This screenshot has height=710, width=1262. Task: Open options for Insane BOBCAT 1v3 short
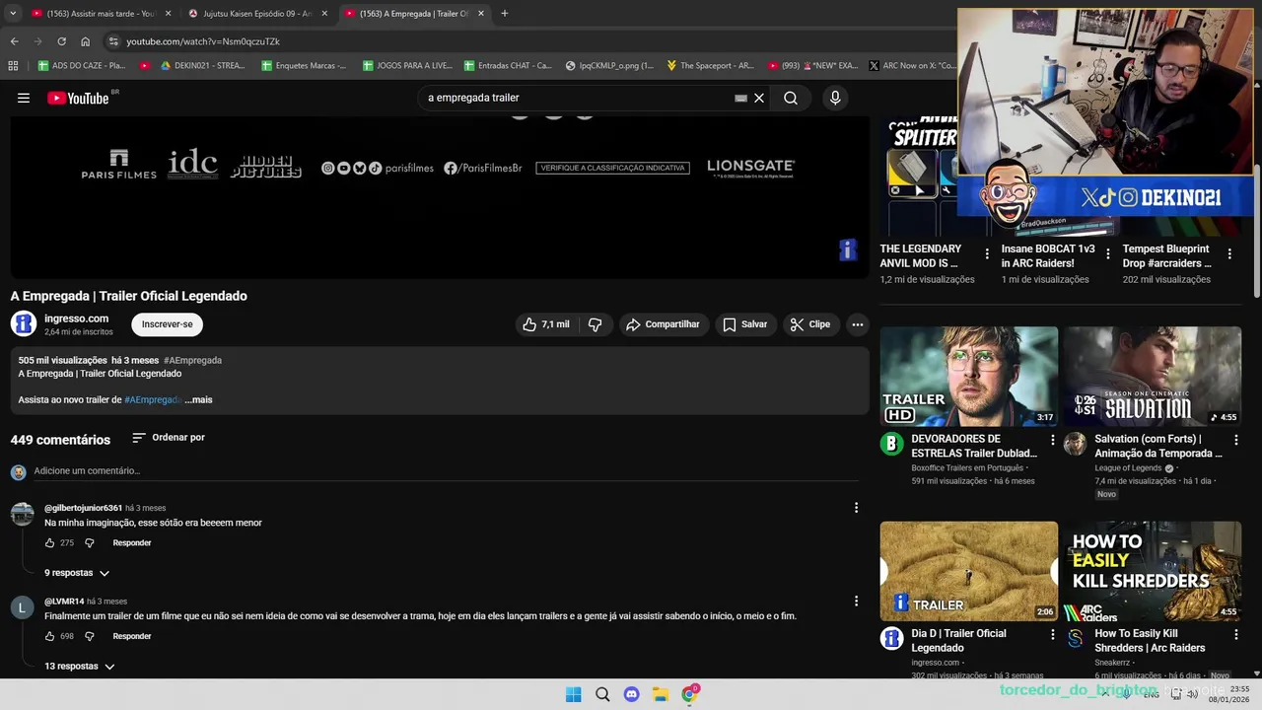coord(1108,254)
